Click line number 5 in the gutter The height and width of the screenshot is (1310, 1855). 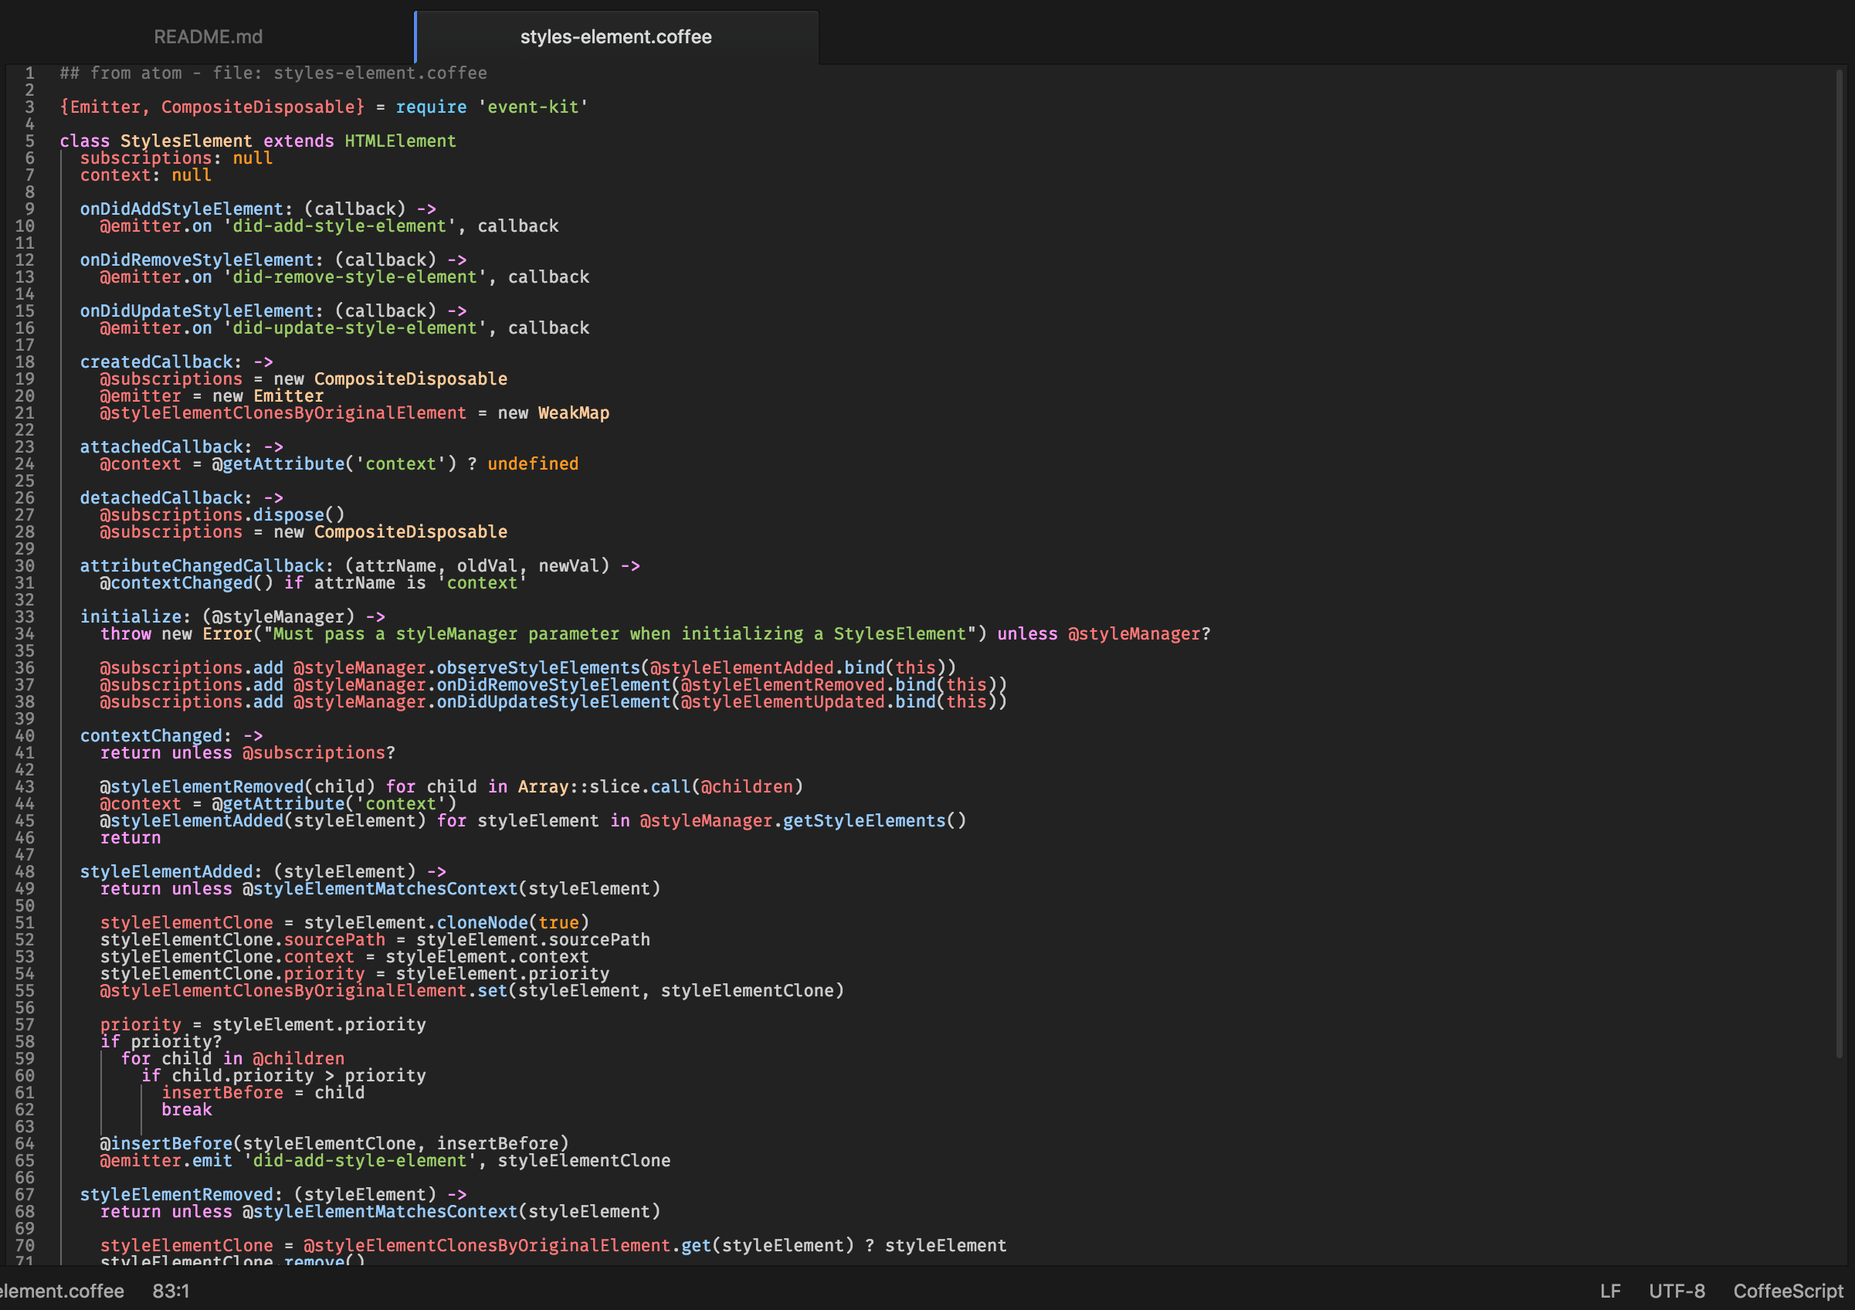click(x=29, y=141)
